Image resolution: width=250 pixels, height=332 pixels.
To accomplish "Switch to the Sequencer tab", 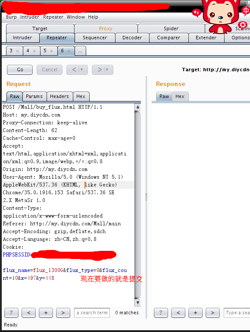I will (x=95, y=38).
